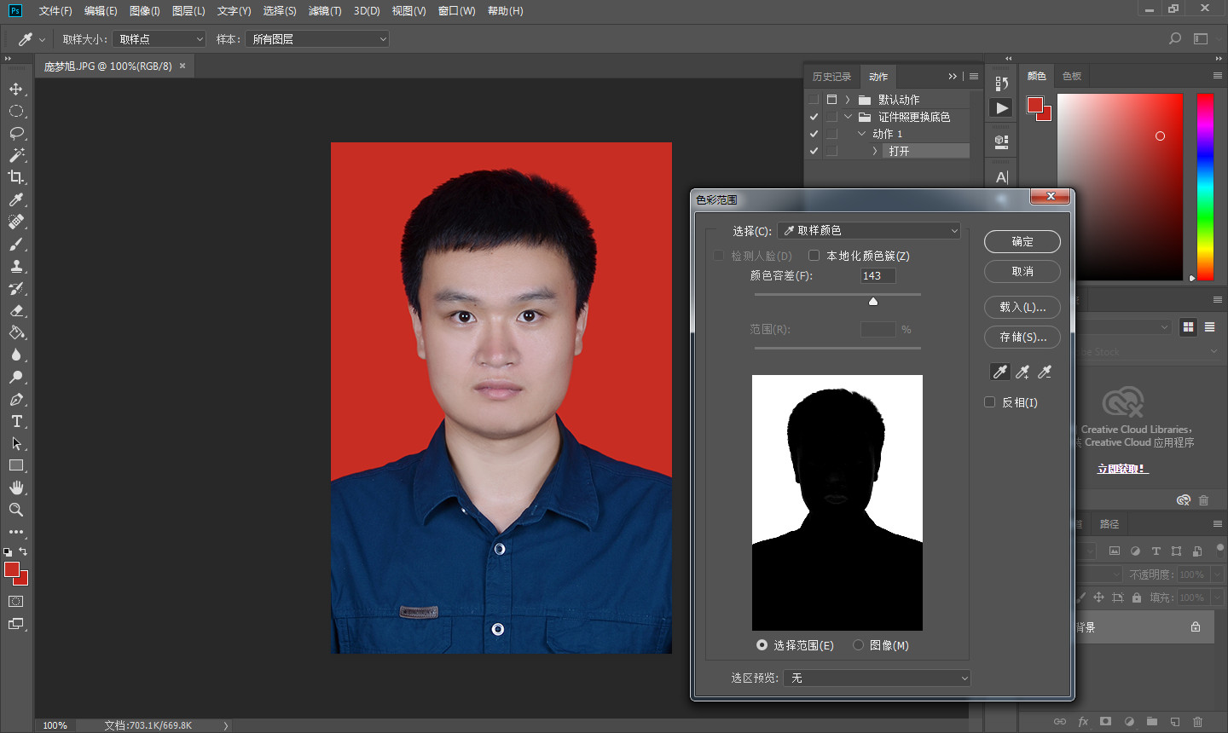Open the 立即获取 link
The height and width of the screenshot is (733, 1228).
click(x=1122, y=469)
